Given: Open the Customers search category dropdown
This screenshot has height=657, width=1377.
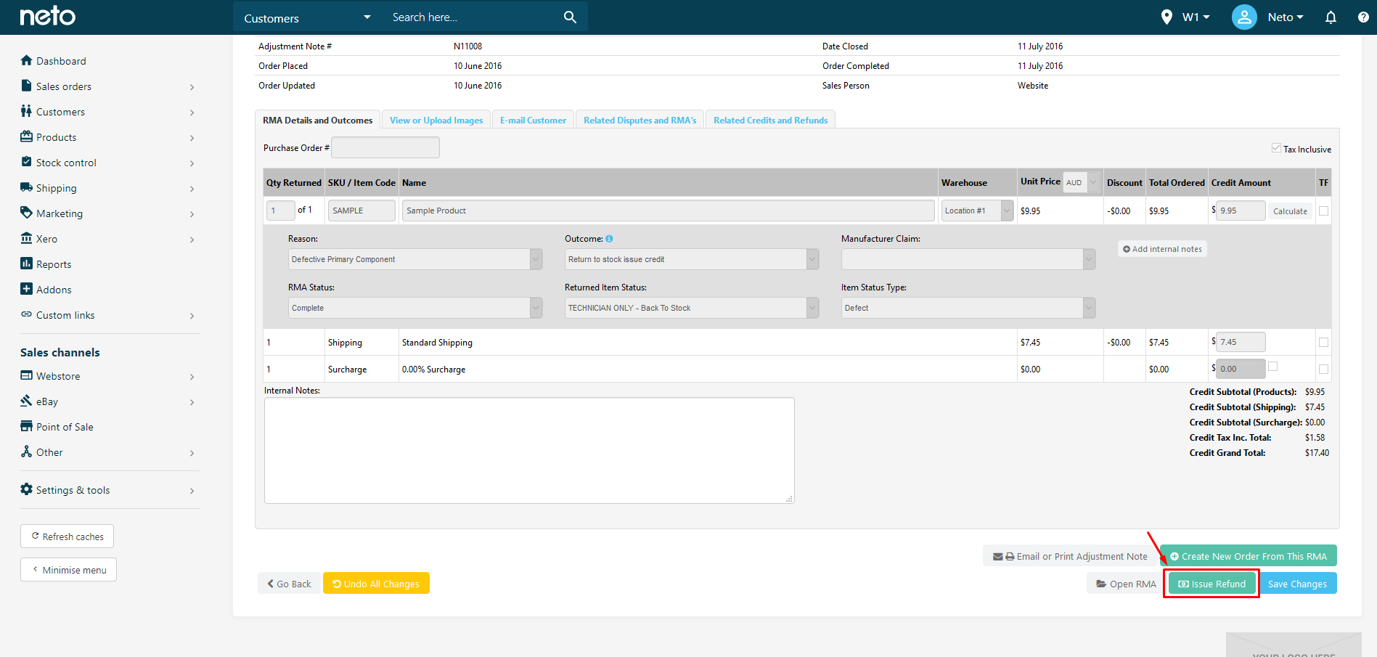Looking at the screenshot, I should tap(307, 17).
